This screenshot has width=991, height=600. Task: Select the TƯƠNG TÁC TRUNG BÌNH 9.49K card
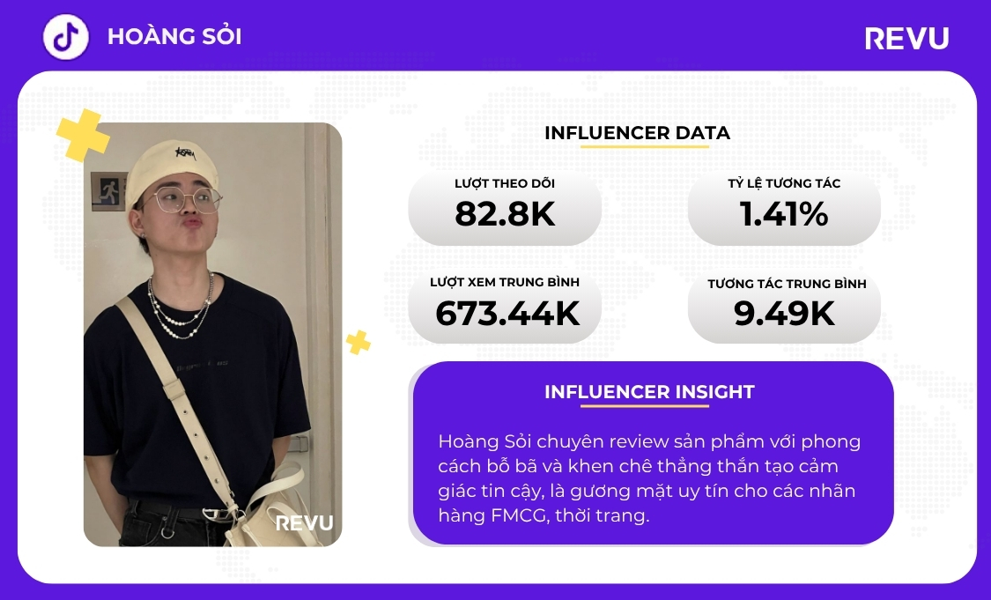point(784,307)
